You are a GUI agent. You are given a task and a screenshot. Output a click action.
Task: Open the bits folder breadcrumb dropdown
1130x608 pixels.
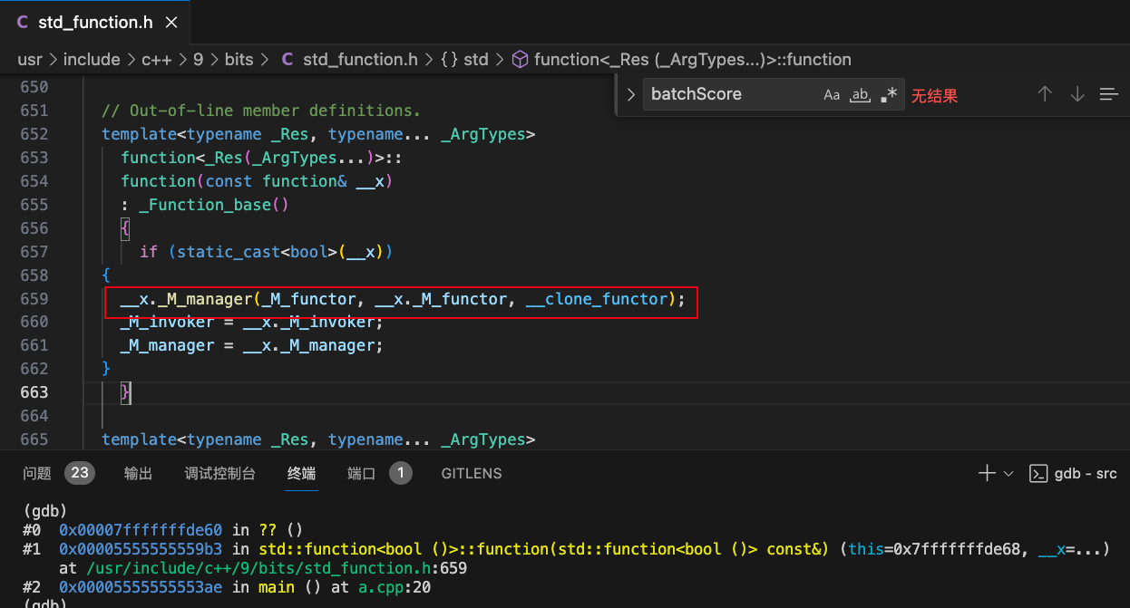239,60
